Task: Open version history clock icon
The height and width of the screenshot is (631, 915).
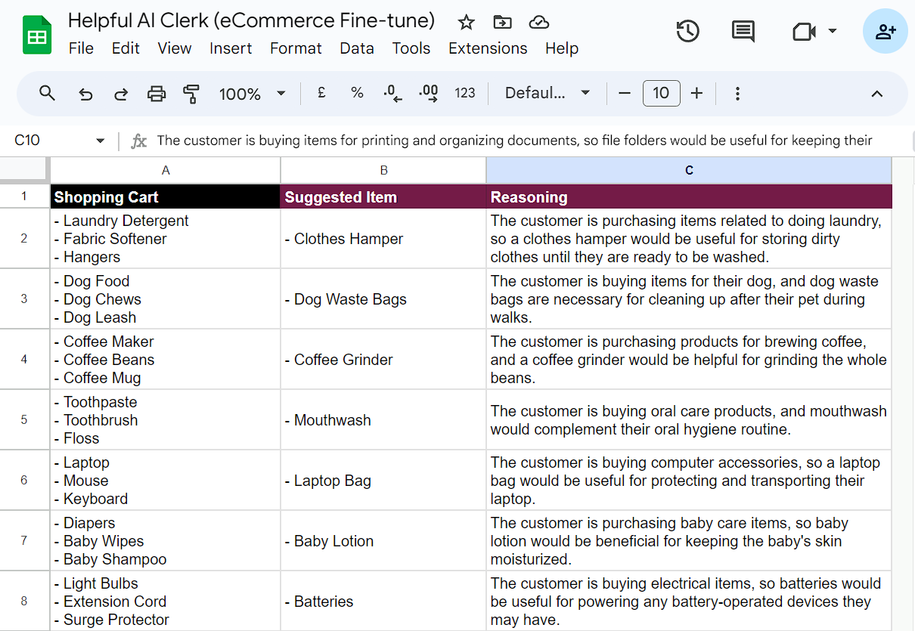Action: (687, 31)
